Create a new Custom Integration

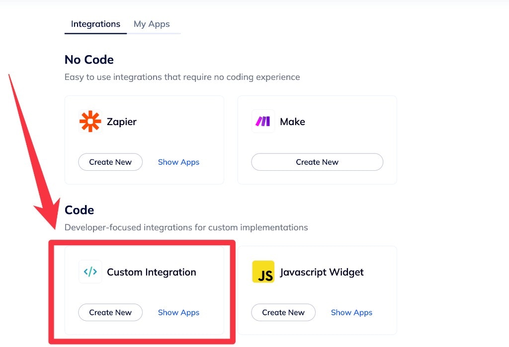pos(110,312)
